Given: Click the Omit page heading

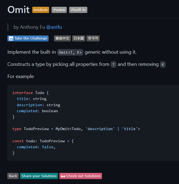Looking at the screenshot, I should click(x=18, y=10).
